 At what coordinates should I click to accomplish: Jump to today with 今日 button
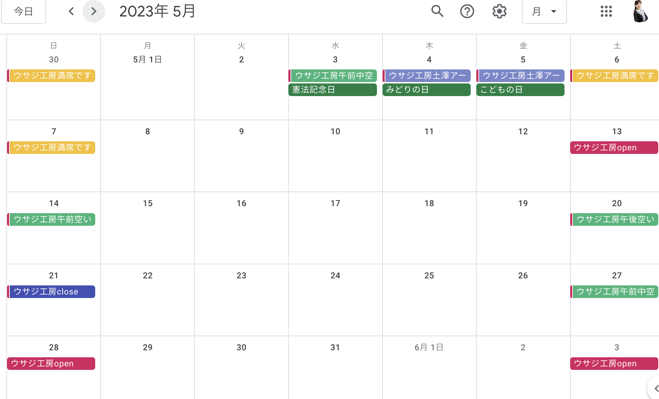pyautogui.click(x=24, y=12)
